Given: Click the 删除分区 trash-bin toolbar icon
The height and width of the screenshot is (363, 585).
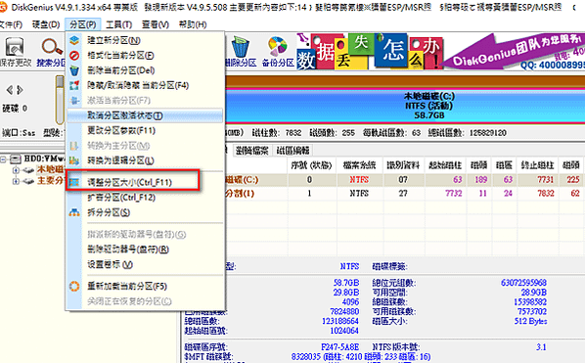Looking at the screenshot, I should (x=241, y=52).
